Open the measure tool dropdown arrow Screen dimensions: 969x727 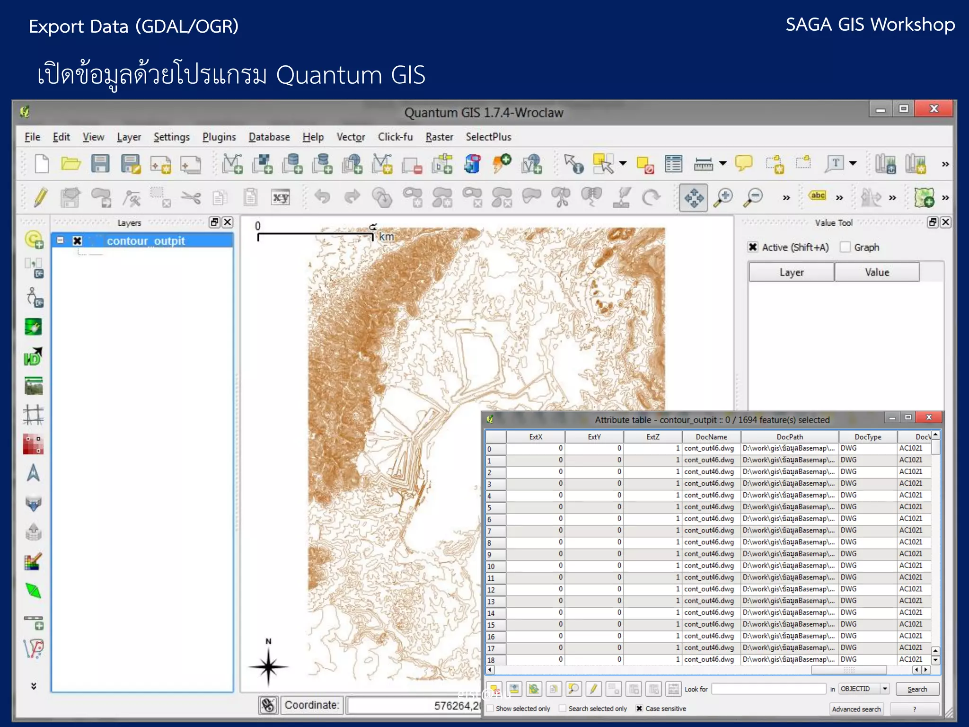pos(723,164)
